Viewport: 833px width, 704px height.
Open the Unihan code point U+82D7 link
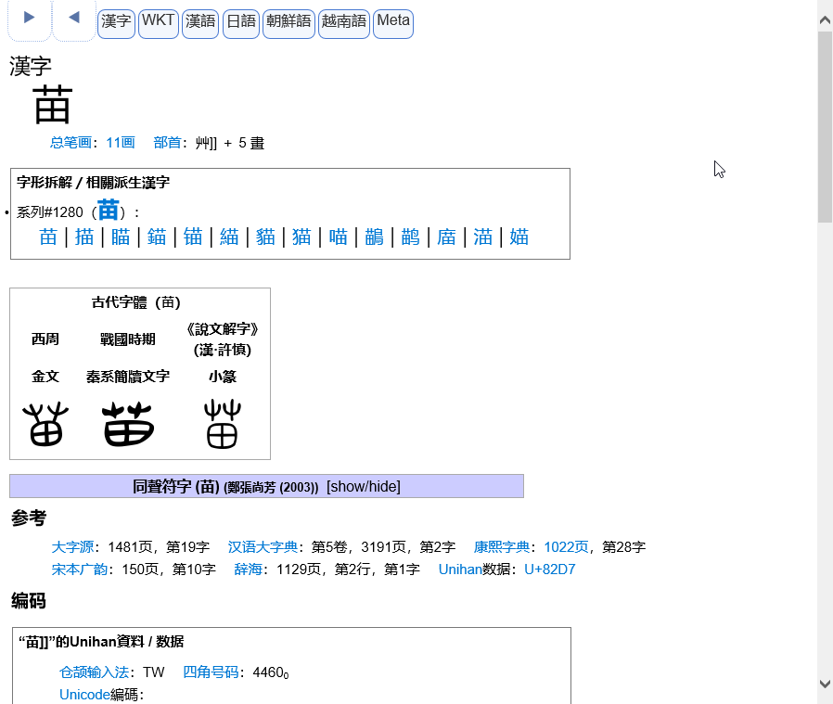click(549, 570)
